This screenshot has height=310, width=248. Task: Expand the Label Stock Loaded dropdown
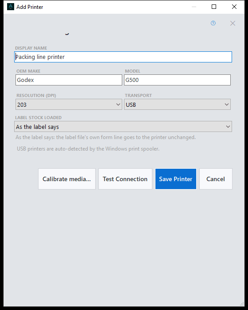[123, 127]
